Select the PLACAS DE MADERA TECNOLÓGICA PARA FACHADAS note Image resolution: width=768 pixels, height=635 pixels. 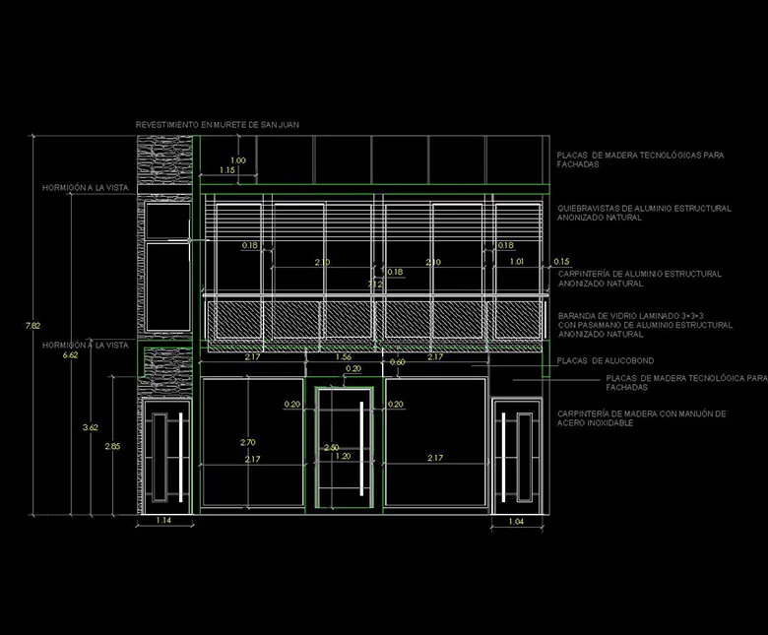pos(686,382)
